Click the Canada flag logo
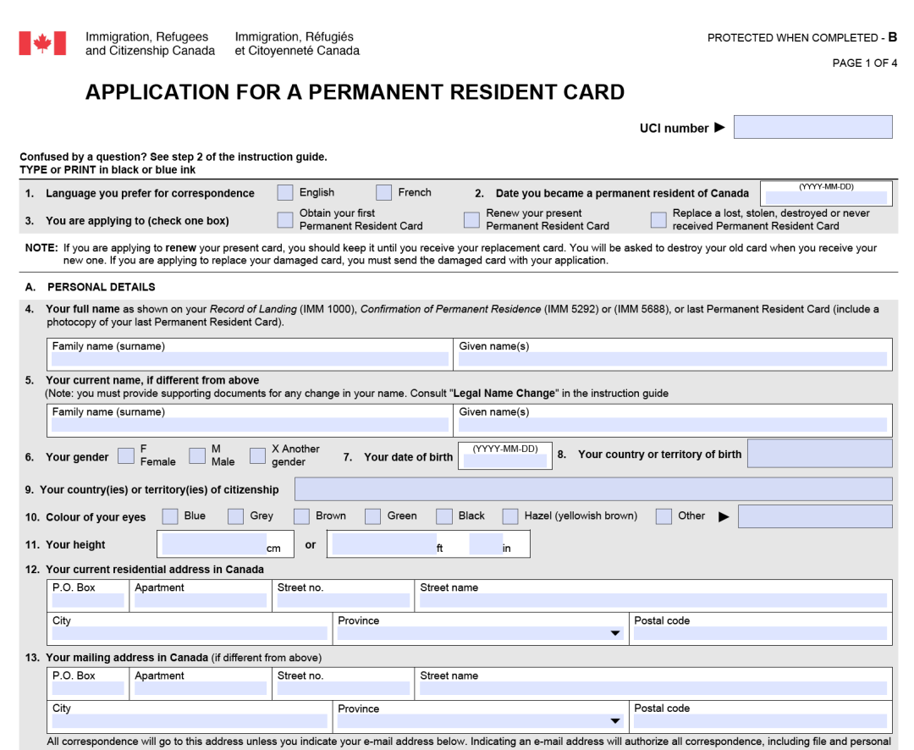Screen dimensions: 914x750 (x=42, y=43)
